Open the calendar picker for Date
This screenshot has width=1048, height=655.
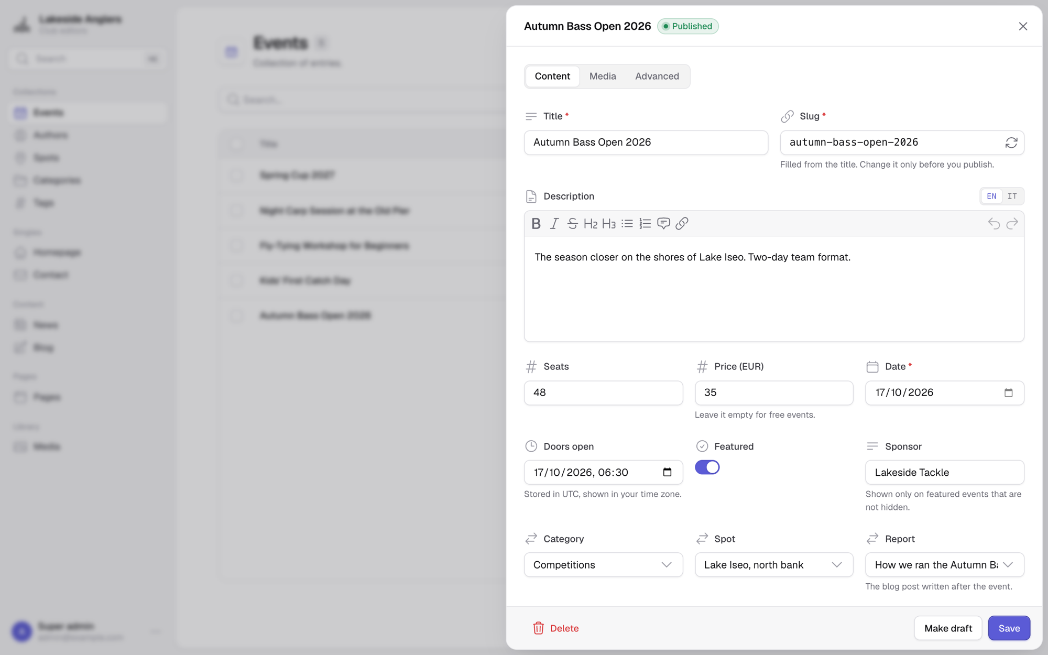(x=1008, y=392)
